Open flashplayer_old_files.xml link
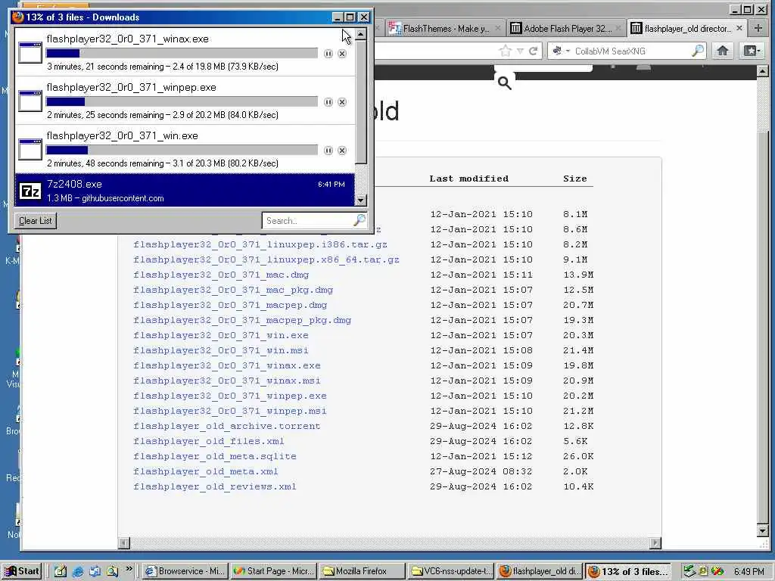 tap(209, 441)
